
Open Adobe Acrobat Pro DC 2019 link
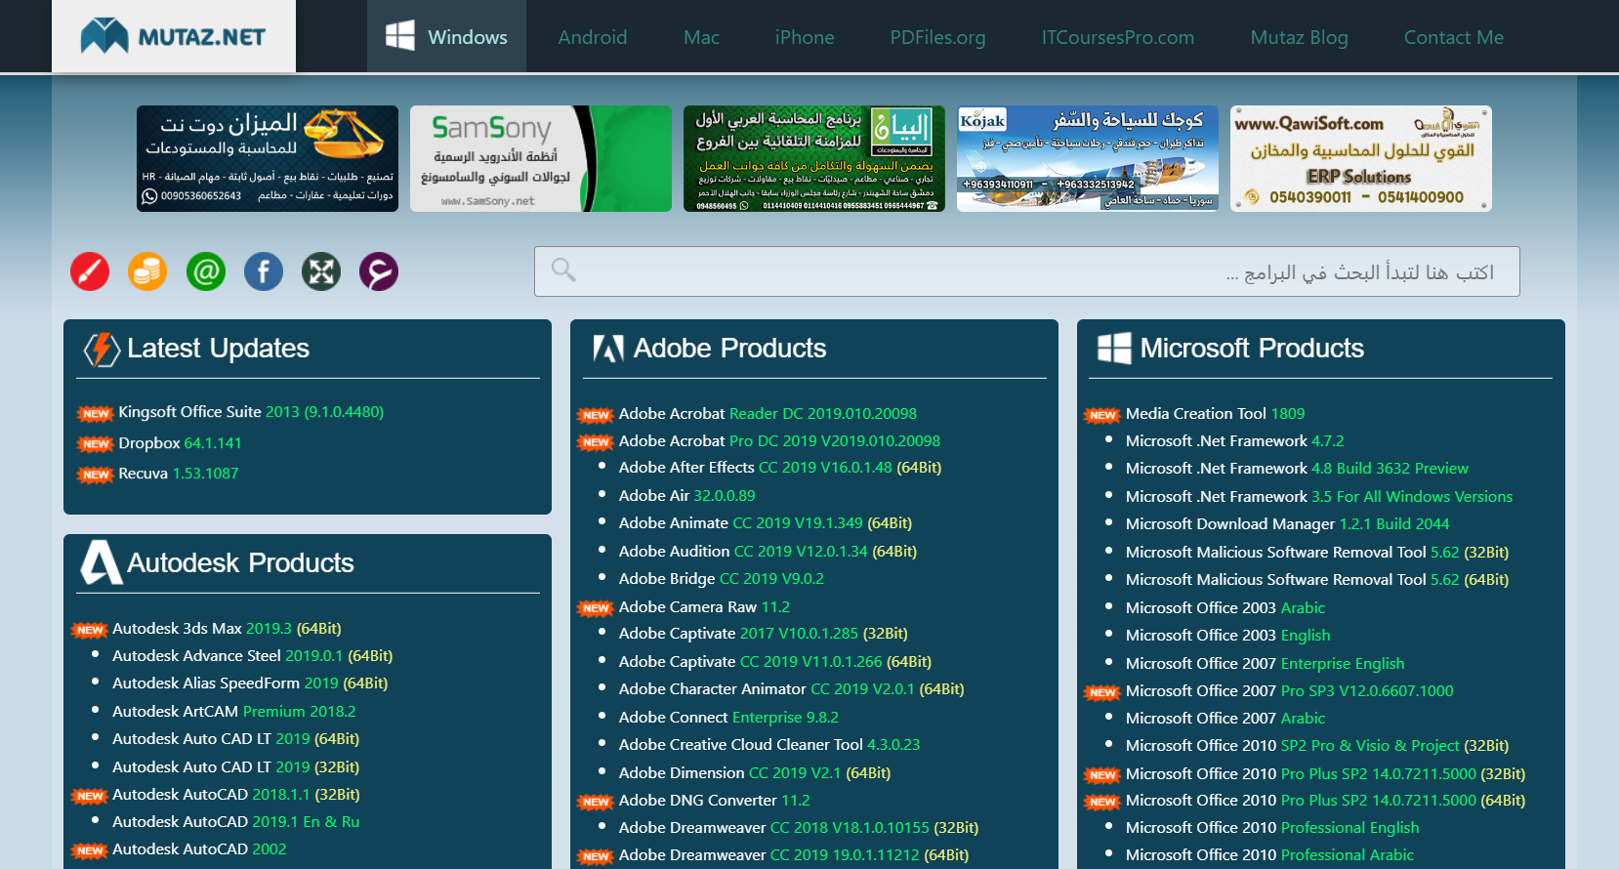[x=779, y=441]
